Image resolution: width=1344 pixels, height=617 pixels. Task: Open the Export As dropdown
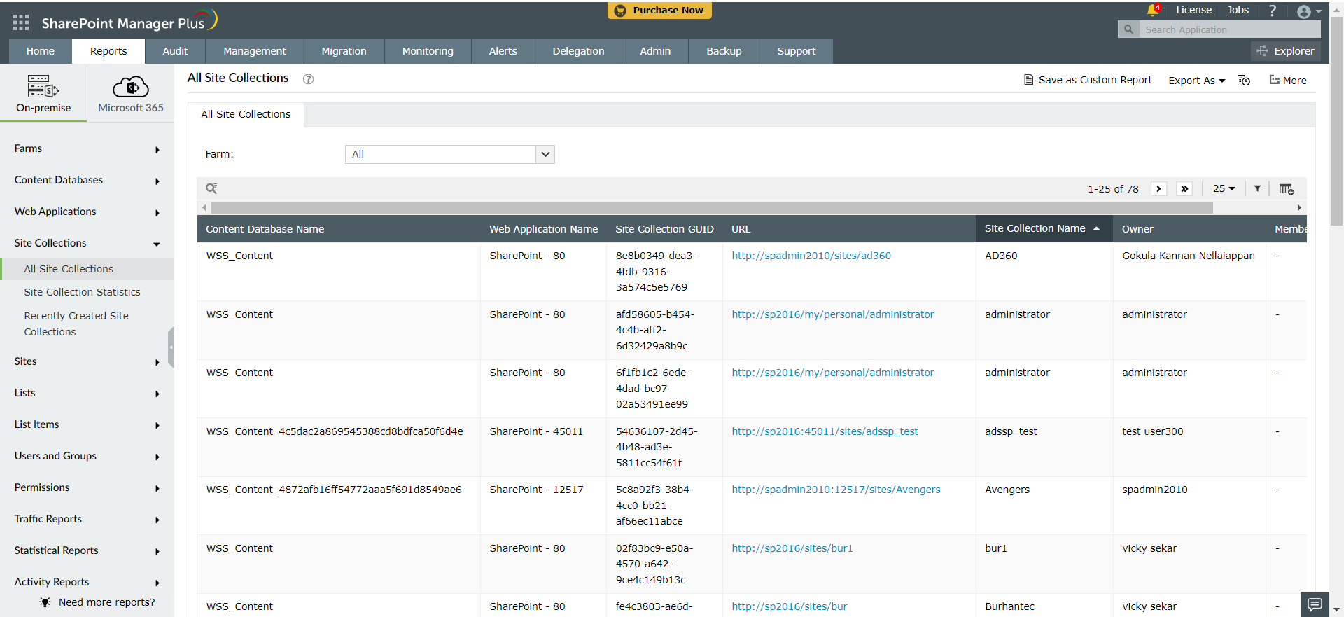coord(1196,81)
